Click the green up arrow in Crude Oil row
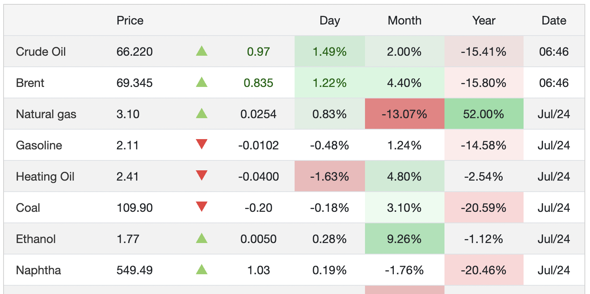The width and height of the screenshot is (590, 294). click(x=202, y=51)
